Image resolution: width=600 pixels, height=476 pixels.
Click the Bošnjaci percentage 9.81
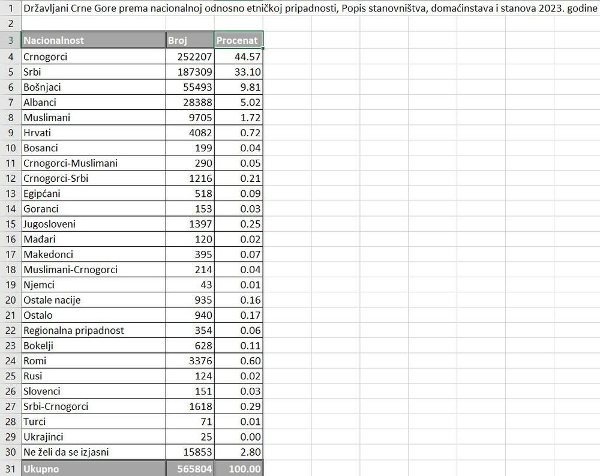[238, 87]
